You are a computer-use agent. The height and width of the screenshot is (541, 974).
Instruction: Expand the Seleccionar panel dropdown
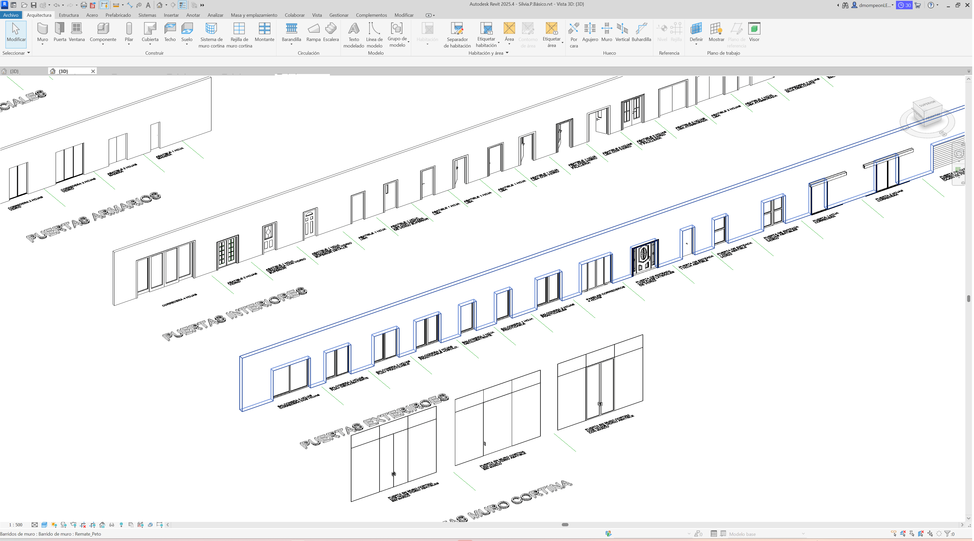coord(28,53)
